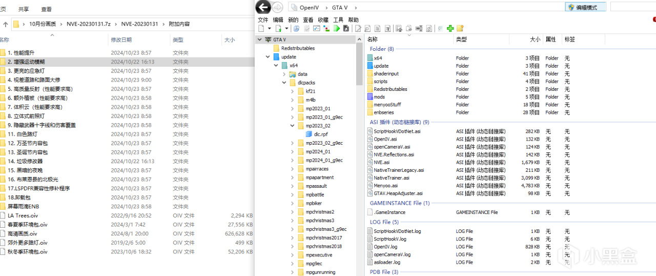Viewport: 656px width, 276px height.
Task: Click the greyed forward arrow in OpenIV
Action: point(277,7)
